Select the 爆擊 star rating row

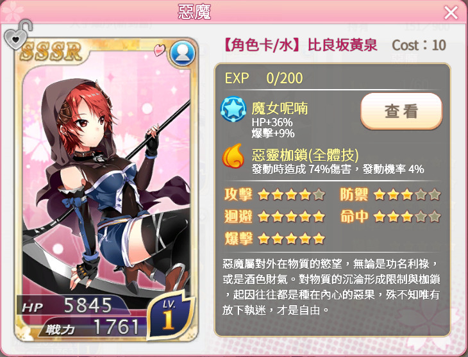coord(274,239)
